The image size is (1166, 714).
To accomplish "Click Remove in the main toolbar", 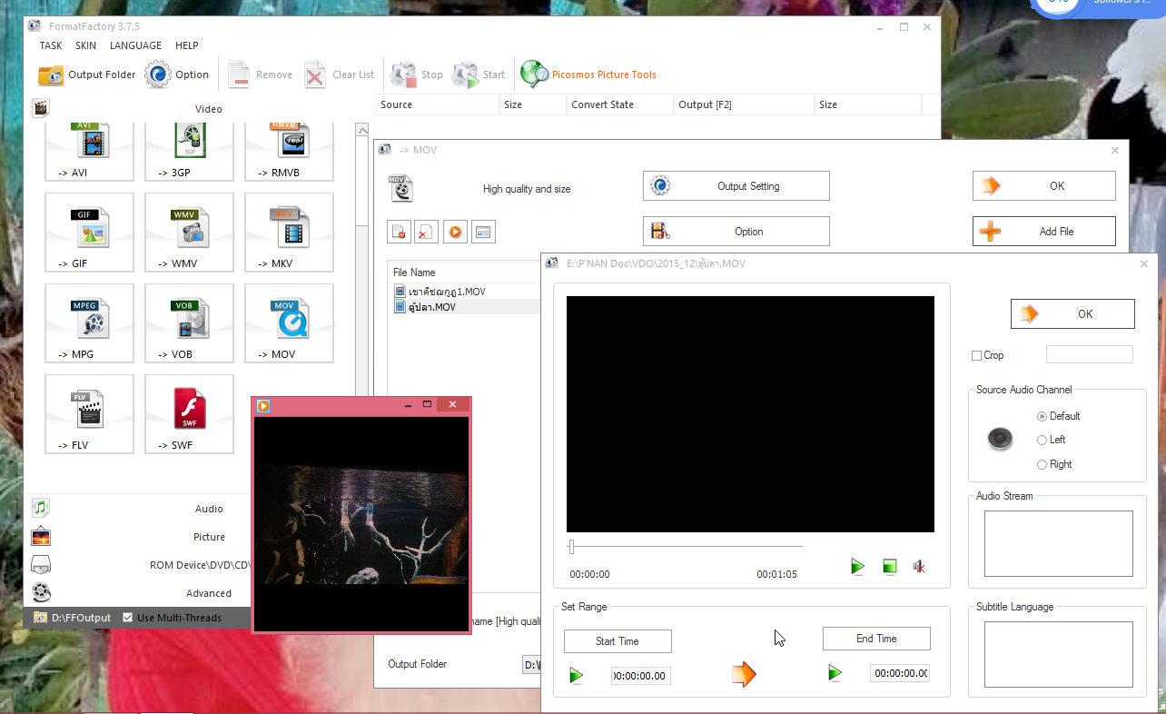I will pos(260,74).
